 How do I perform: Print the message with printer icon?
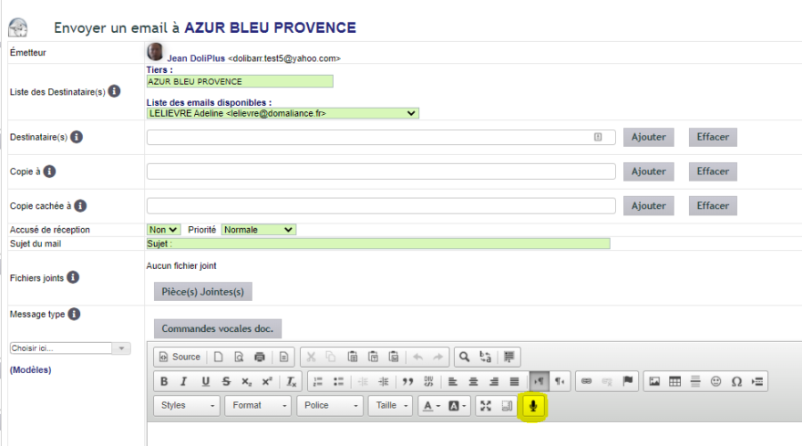260,357
